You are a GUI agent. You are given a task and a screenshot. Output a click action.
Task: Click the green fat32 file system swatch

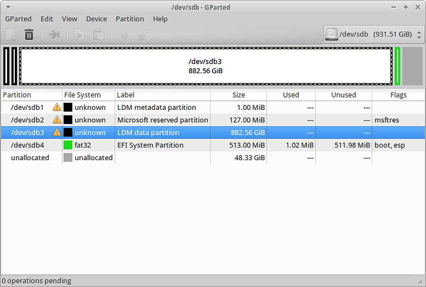[x=68, y=145]
